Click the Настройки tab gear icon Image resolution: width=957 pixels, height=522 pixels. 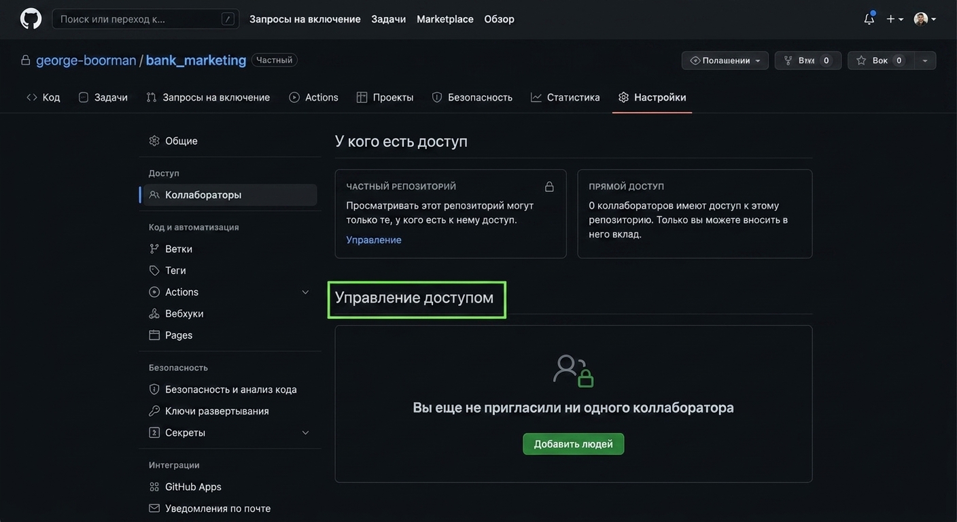click(x=624, y=97)
